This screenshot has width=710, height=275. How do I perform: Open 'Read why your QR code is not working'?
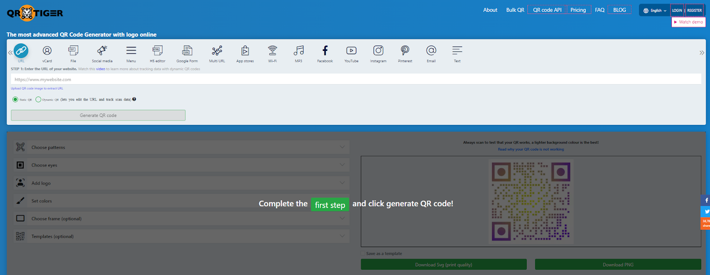(x=531, y=149)
